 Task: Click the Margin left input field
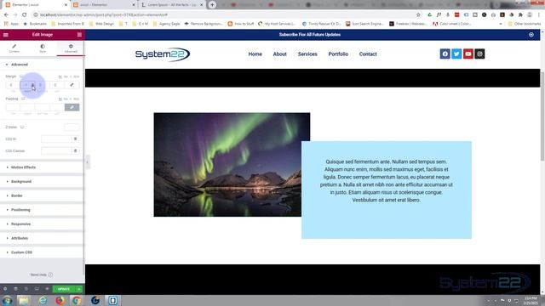point(57,85)
